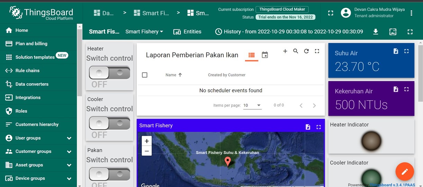Export Suhu Air widget data
The height and width of the screenshot is (187, 423).
pyautogui.click(x=396, y=51)
